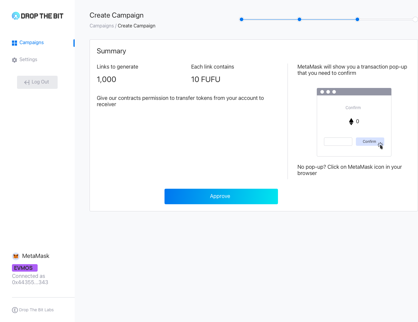Image resolution: width=418 pixels, height=322 pixels.
Task: Open the Settings menu item
Action: 28,60
